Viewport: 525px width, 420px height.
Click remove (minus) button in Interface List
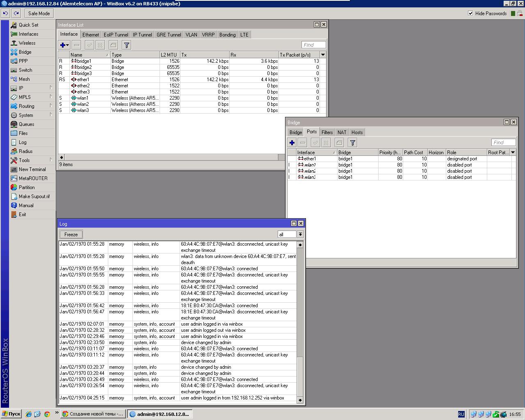(x=77, y=45)
